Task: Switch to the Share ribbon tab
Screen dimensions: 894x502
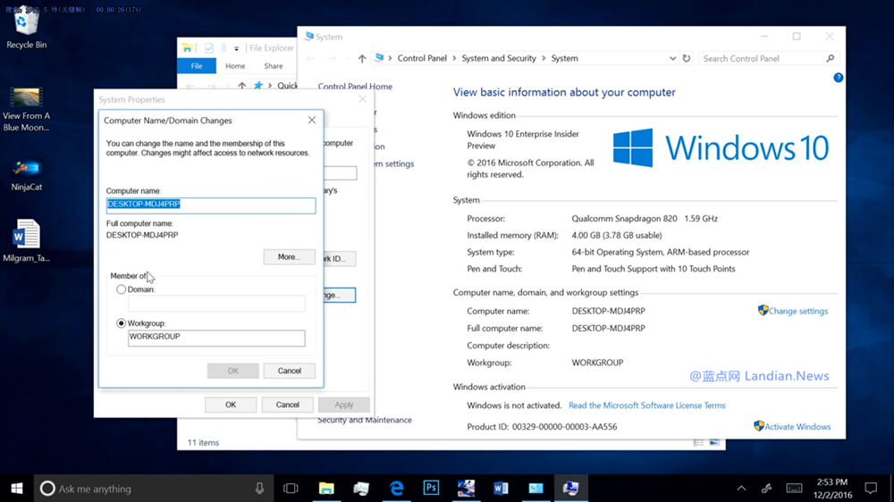Action: (x=274, y=66)
